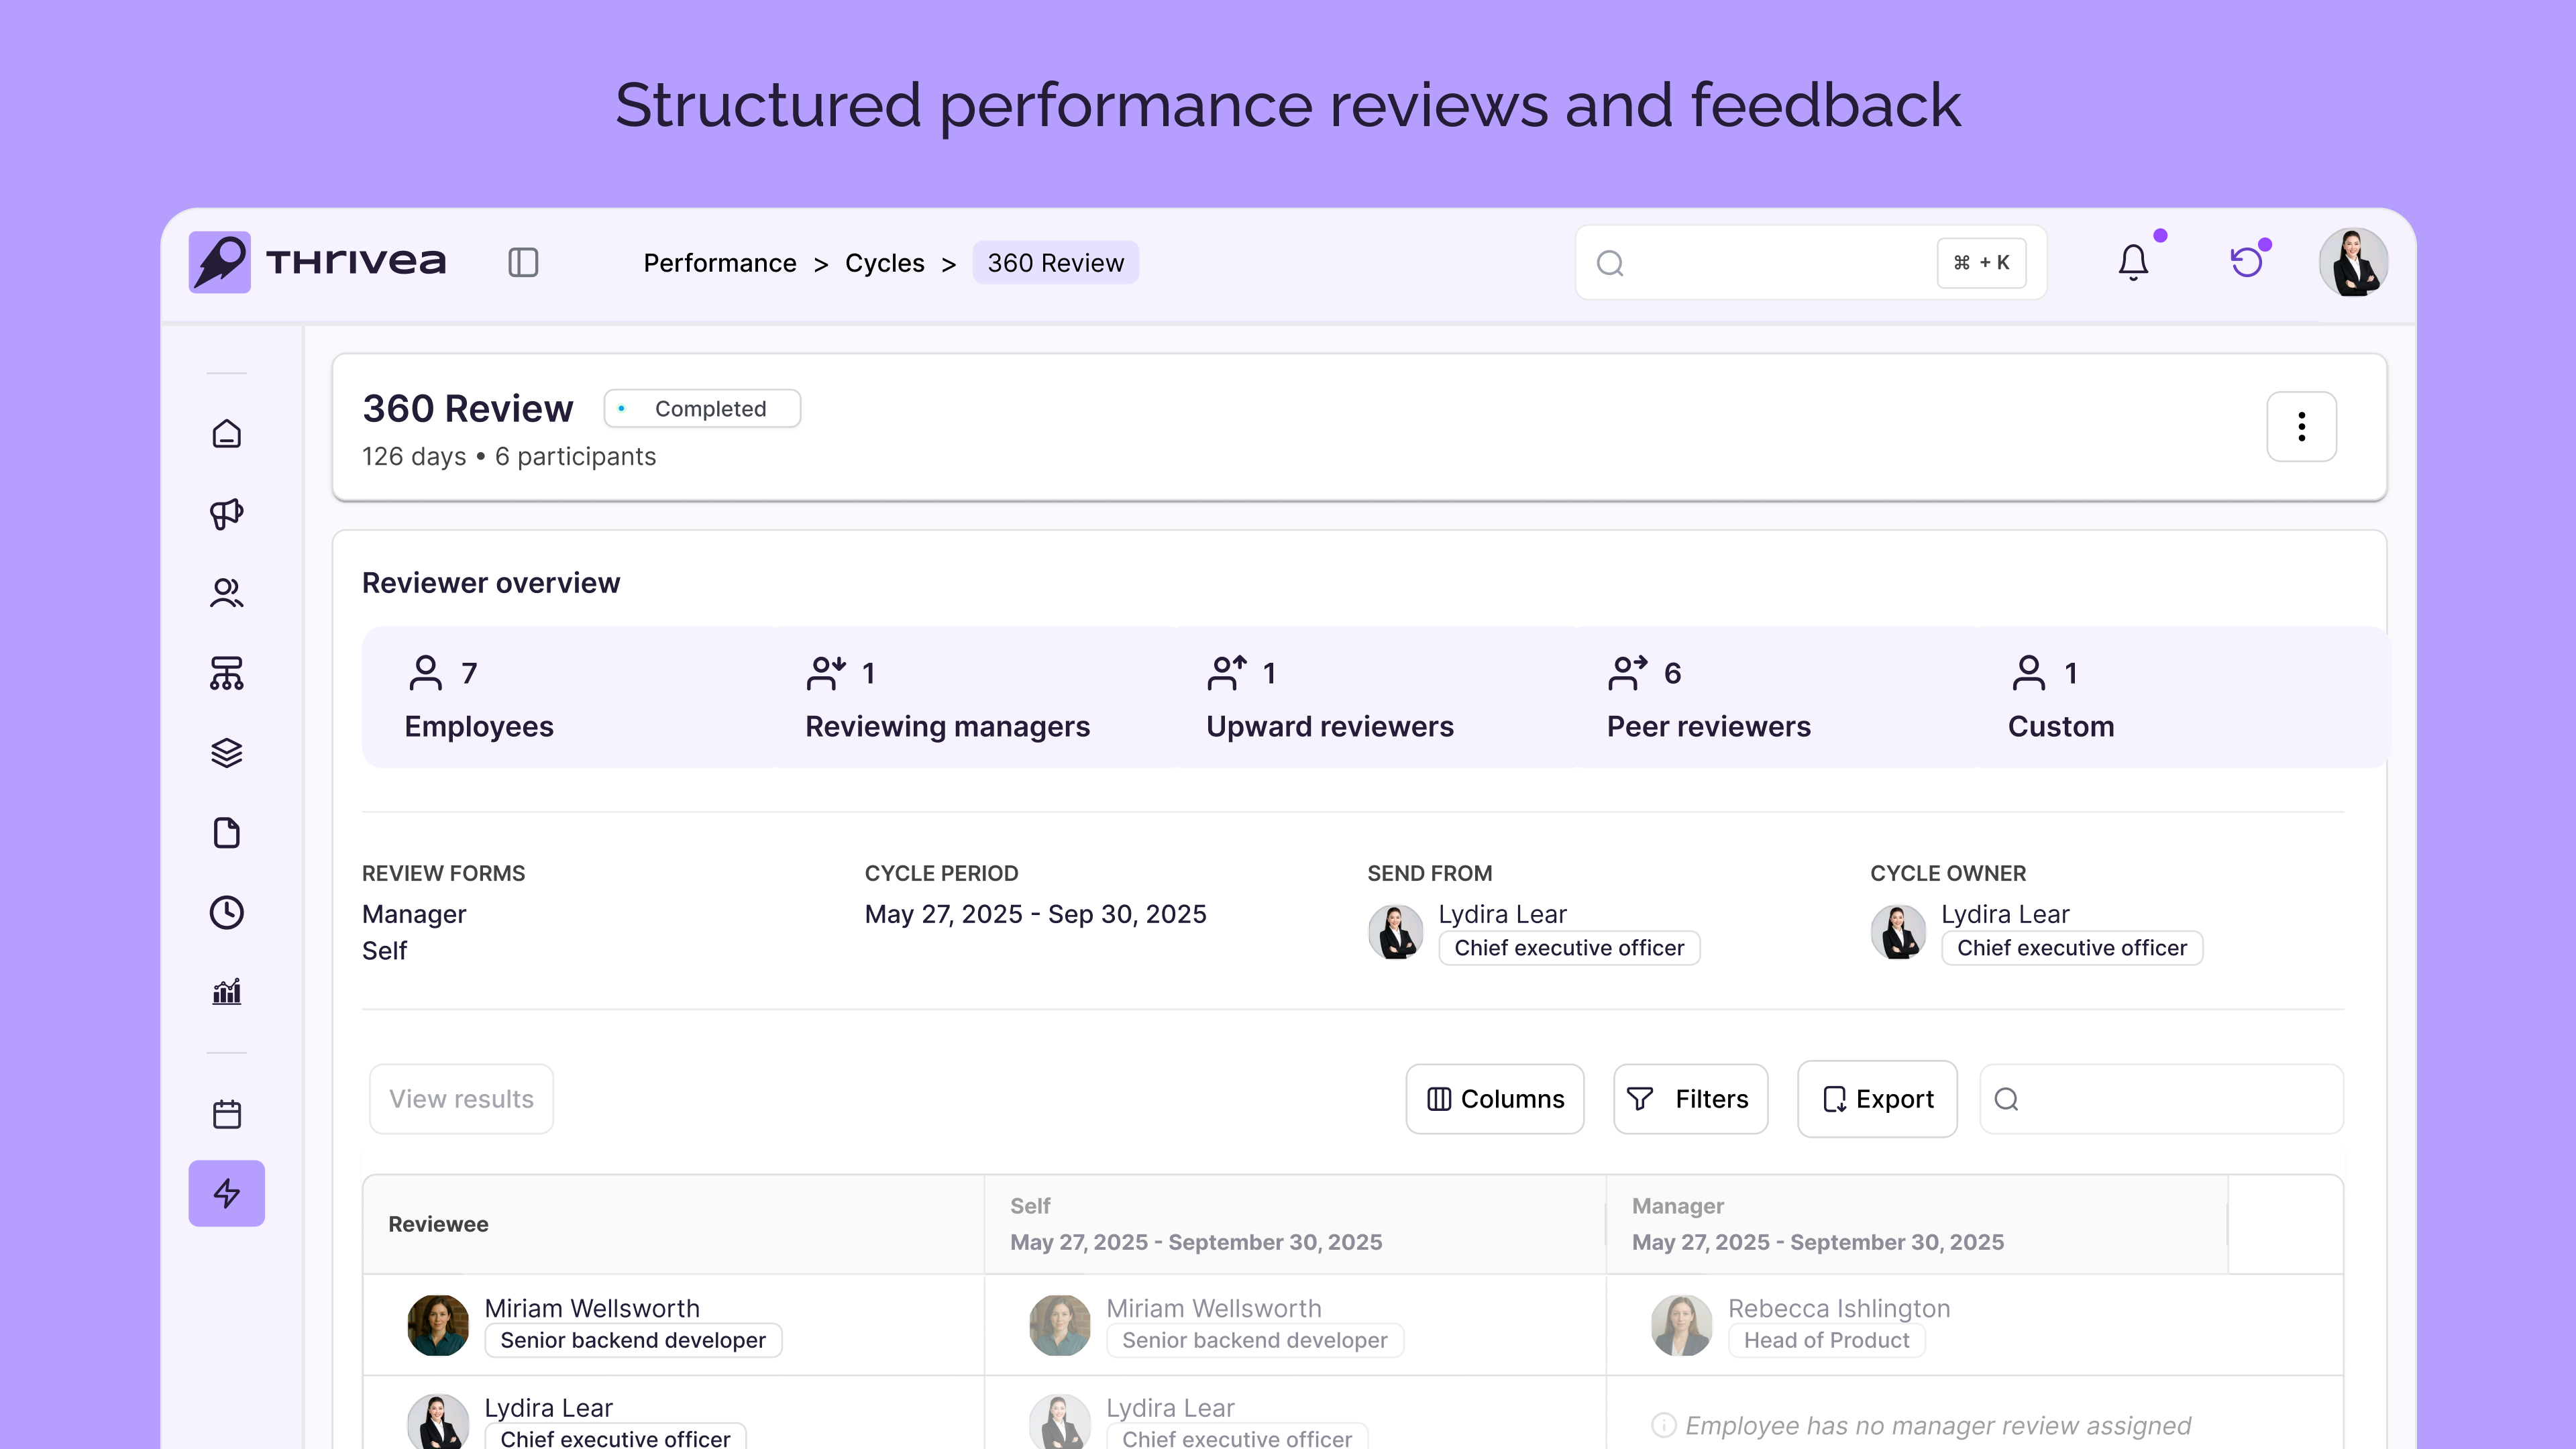The image size is (2576, 1449).
Task: Open the notifications bell
Action: point(2133,263)
